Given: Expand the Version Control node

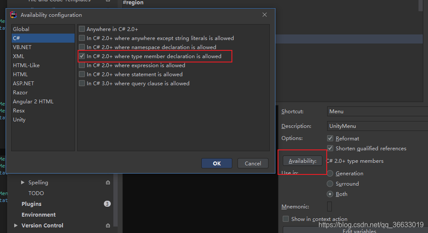Looking at the screenshot, I should (16, 225).
